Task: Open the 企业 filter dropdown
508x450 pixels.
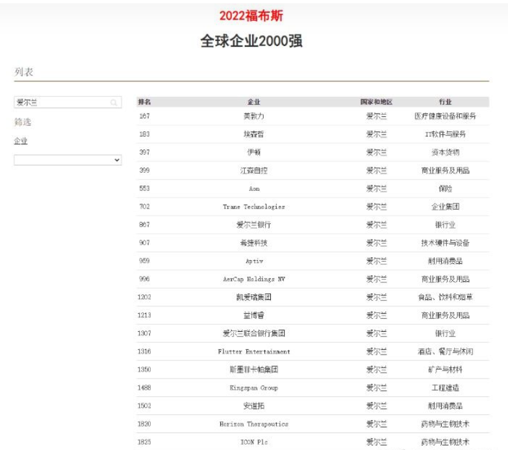Action: [68, 160]
